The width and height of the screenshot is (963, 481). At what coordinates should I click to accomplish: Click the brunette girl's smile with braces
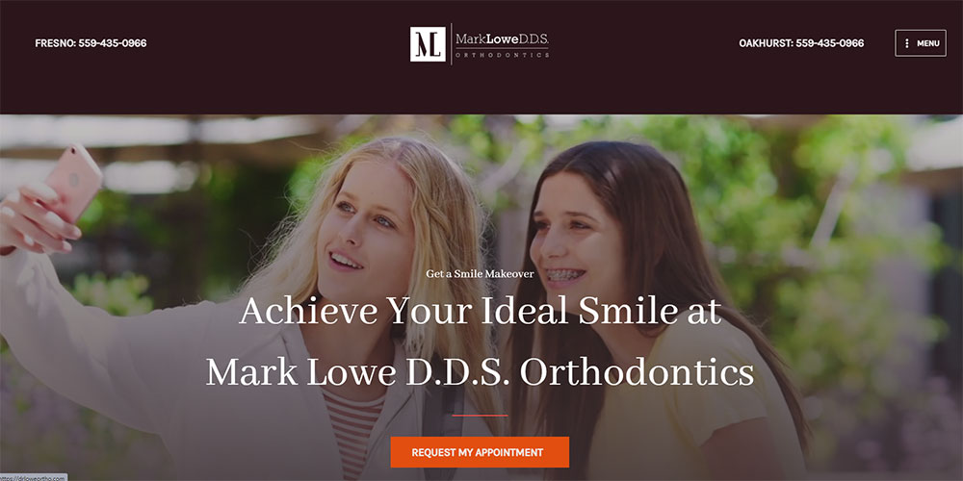[x=563, y=275]
